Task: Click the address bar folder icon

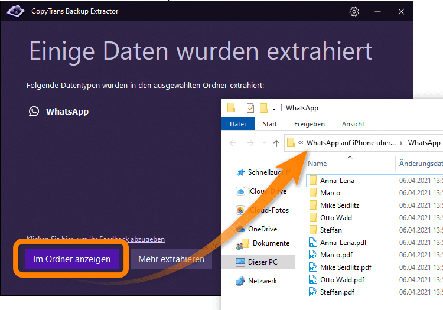Action: [x=291, y=142]
